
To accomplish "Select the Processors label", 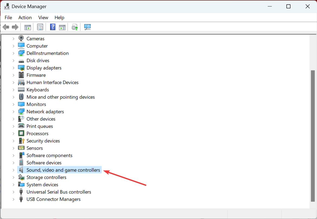I will click(x=37, y=133).
